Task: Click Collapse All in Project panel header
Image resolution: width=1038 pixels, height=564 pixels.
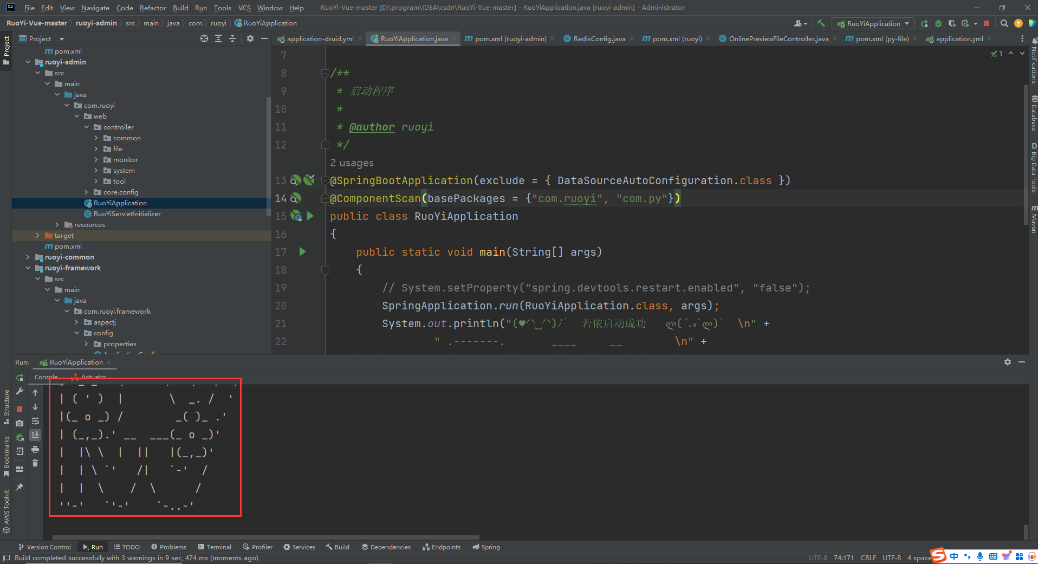Action: pyautogui.click(x=232, y=38)
